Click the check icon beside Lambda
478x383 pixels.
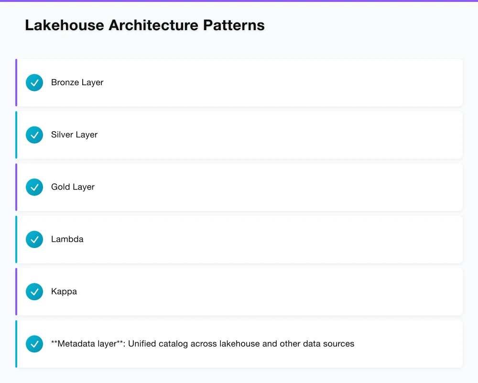click(34, 239)
